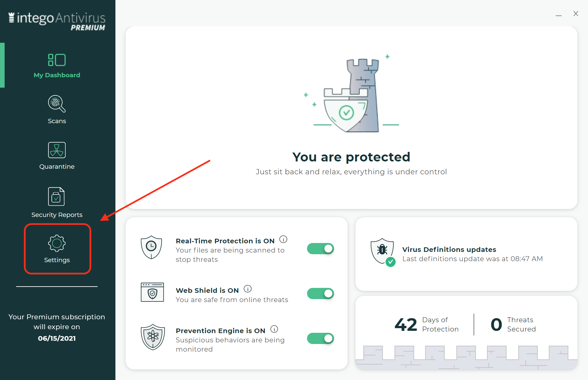Click the Prevention Engine is ON title

pos(220,331)
